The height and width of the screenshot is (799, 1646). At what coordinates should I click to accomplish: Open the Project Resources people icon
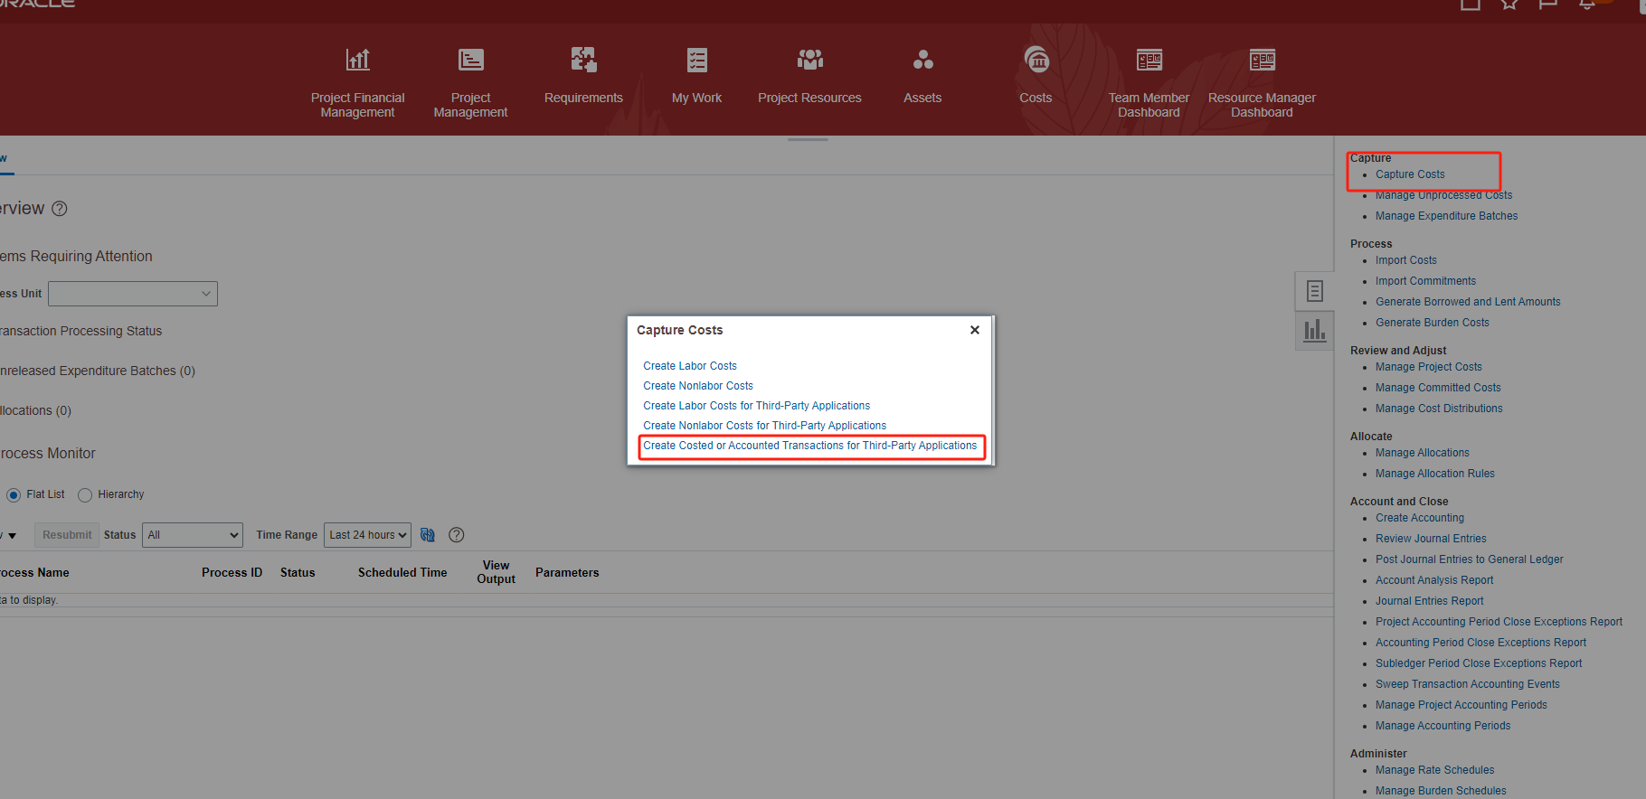(x=810, y=60)
